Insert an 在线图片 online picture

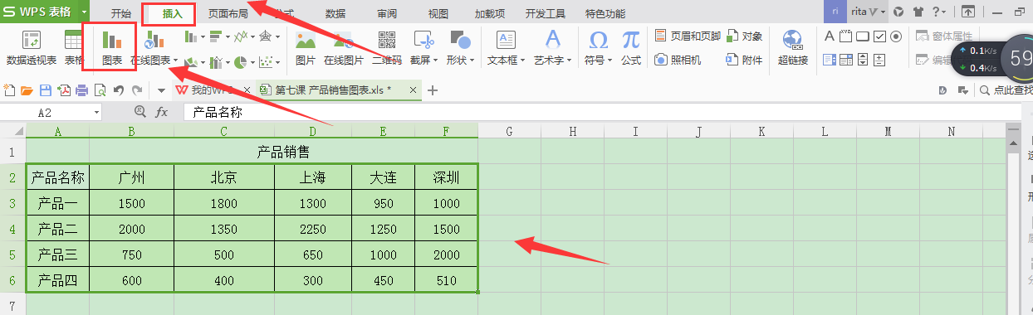(343, 48)
